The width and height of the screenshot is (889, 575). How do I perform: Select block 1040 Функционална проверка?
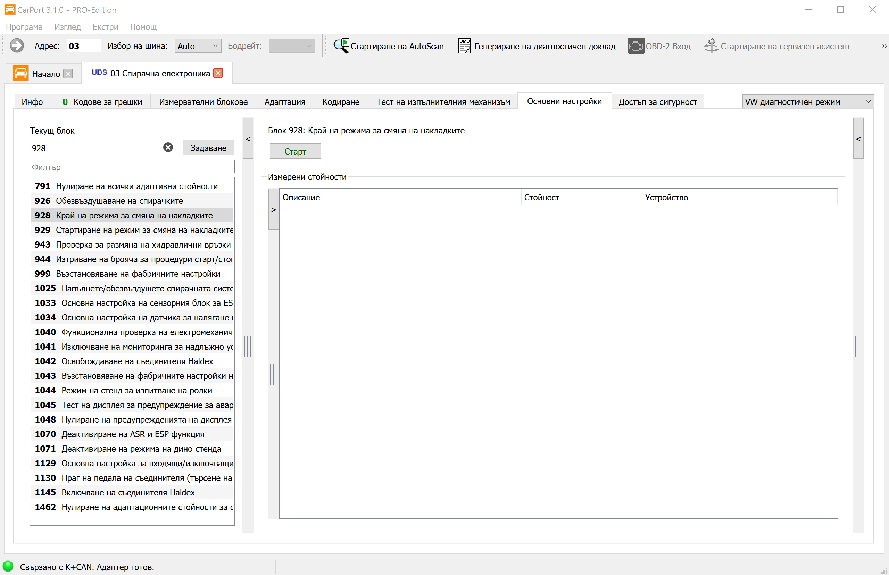tap(133, 332)
